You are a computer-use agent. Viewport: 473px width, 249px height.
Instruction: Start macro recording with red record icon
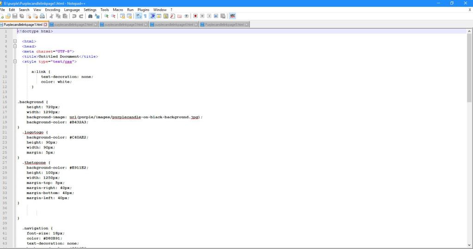(x=195, y=16)
